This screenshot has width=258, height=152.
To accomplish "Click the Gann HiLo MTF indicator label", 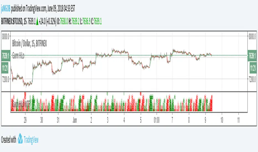I will [21, 104].
